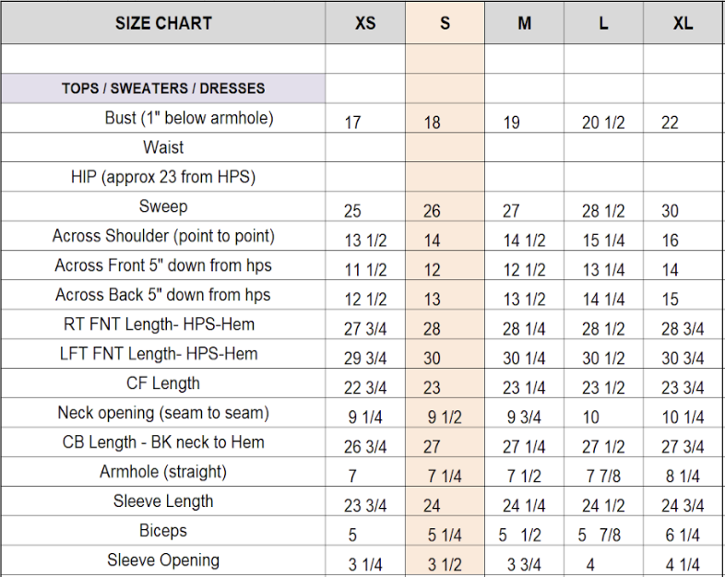Select Neck opening L value 10
Image resolution: width=725 pixels, height=577 pixels.
590,418
